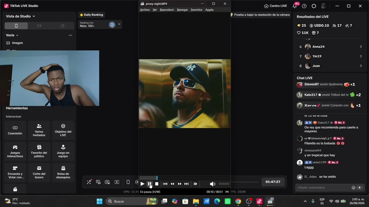Open Objetivo del LIVE tool
Image resolution: width=369 pixels, height=207 pixels.
63,130
